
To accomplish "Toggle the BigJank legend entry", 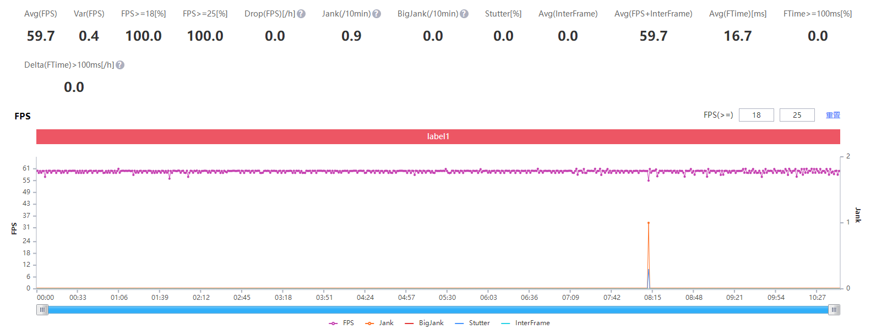I will tap(424, 323).
